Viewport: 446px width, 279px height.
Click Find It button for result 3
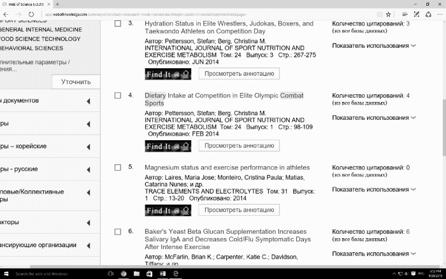[x=168, y=74]
